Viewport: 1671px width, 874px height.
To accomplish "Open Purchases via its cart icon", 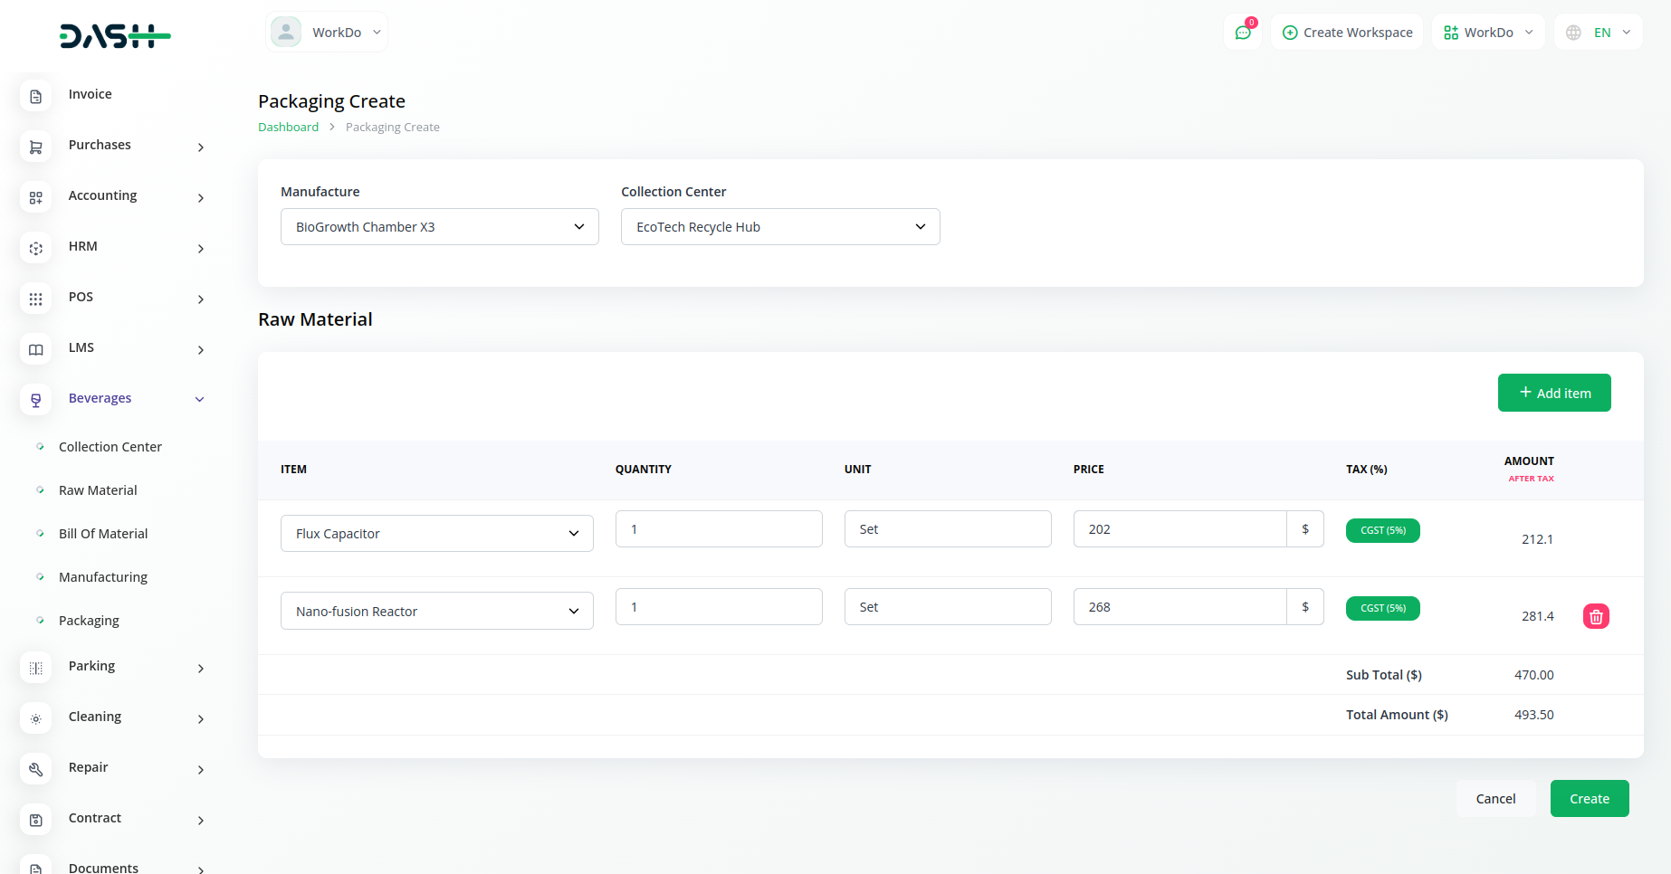I will 36,147.
